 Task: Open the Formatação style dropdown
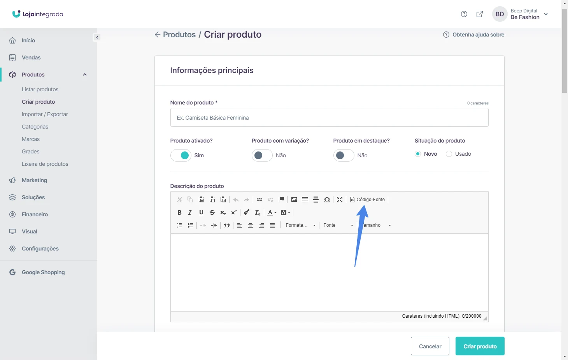click(300, 225)
